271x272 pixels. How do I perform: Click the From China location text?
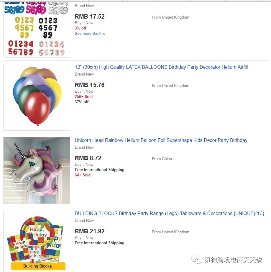[x=162, y=159]
